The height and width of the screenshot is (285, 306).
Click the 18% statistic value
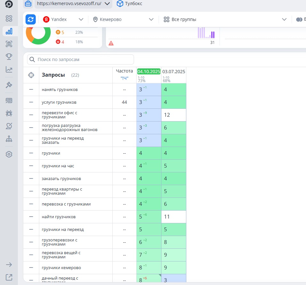[x=79, y=42]
